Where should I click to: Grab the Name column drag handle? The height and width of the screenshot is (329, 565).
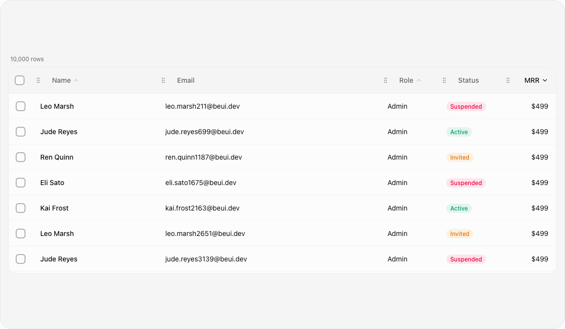tap(38, 81)
